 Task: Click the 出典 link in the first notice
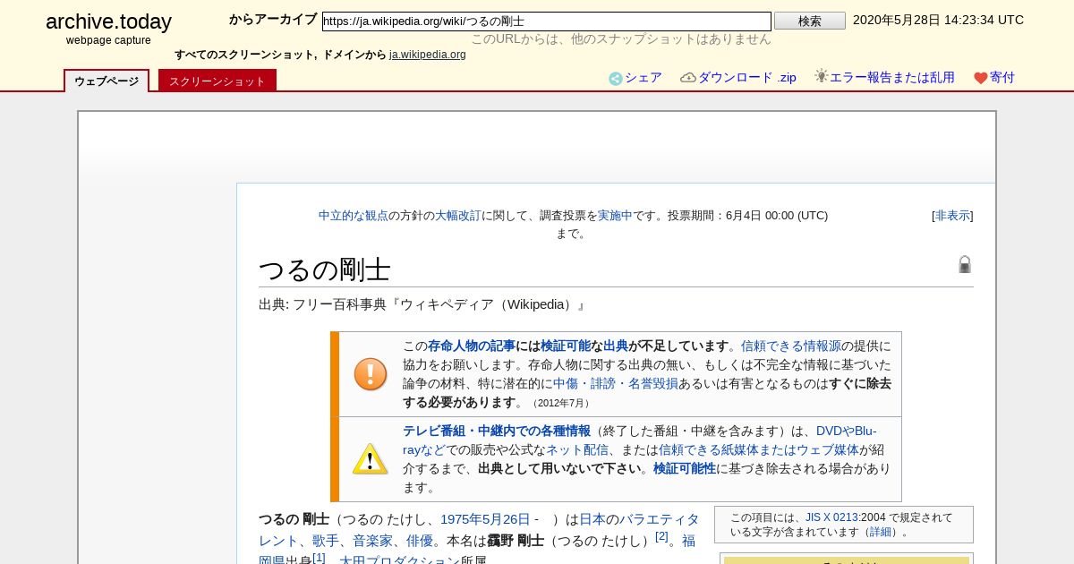(616, 346)
